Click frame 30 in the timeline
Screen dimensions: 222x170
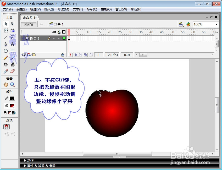[130, 38]
